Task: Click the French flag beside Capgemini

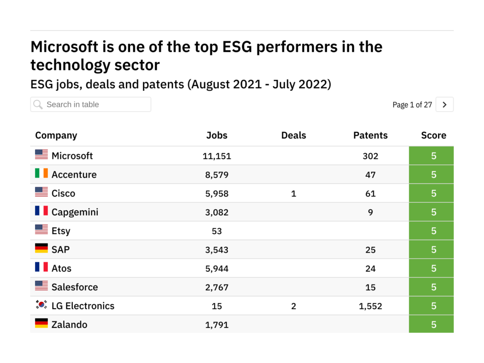Action: (x=42, y=211)
